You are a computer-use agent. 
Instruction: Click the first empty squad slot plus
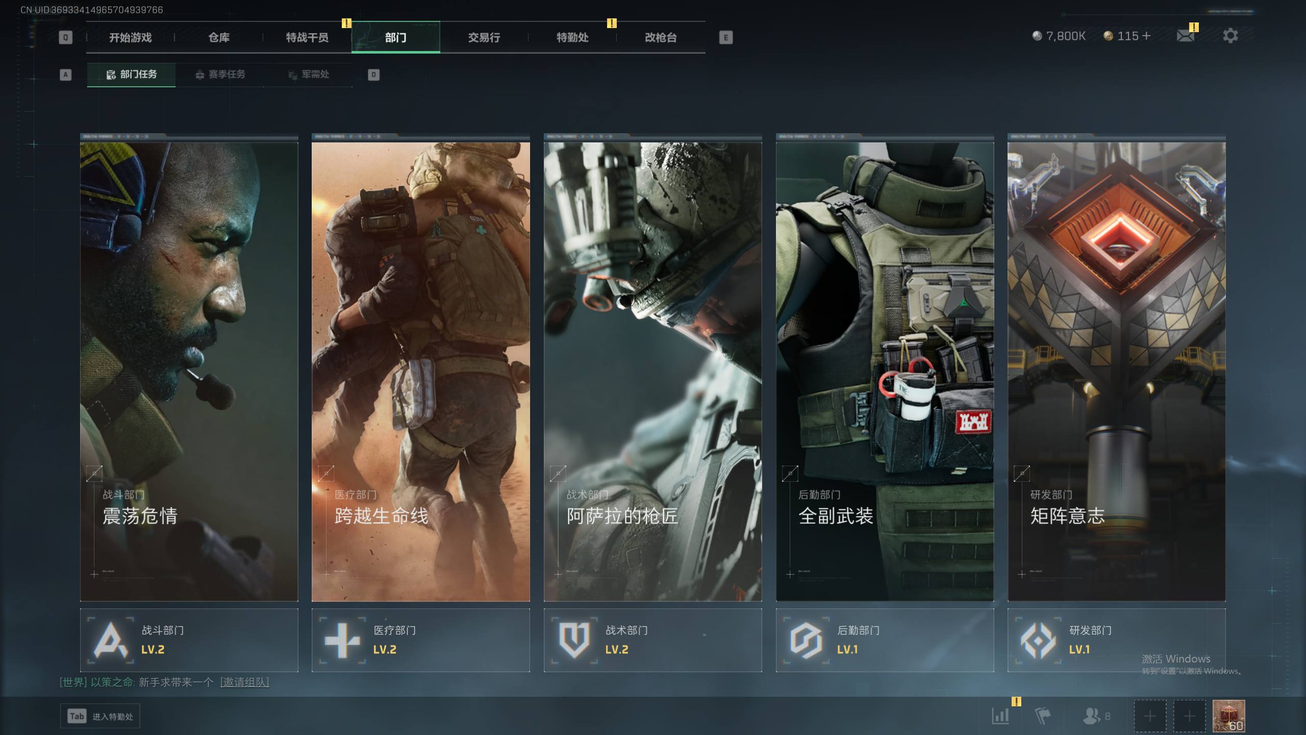(1150, 716)
